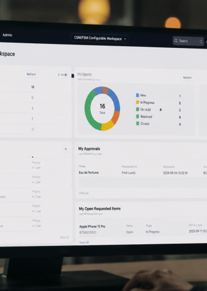Click count 2 beside On Hold legend
This screenshot has height=291, width=207.
pos(180,110)
